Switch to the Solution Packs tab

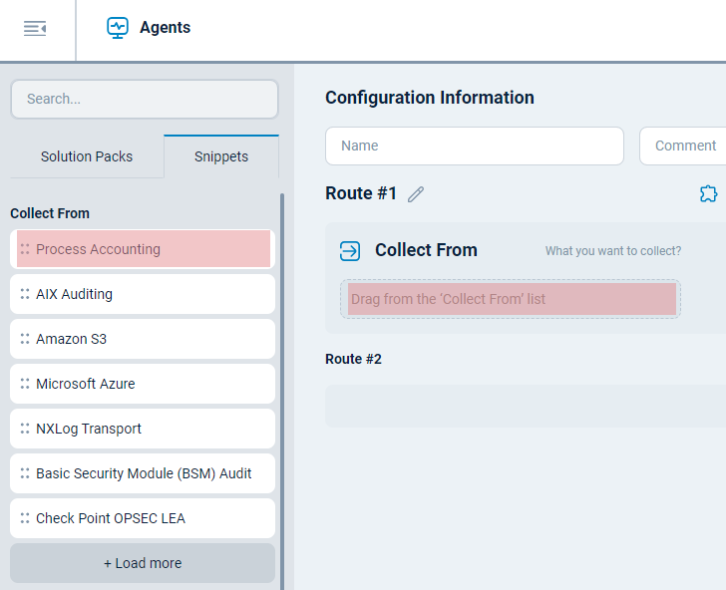[87, 156]
